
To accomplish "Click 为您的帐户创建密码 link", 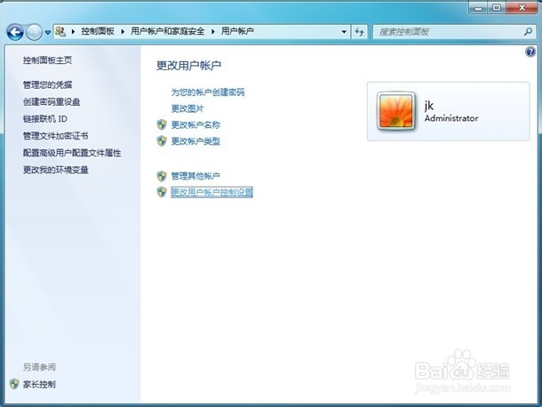I will 208,92.
